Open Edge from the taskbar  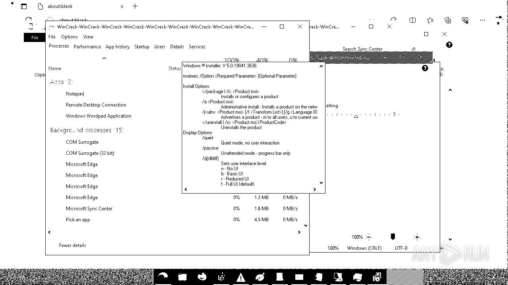click(x=163, y=277)
